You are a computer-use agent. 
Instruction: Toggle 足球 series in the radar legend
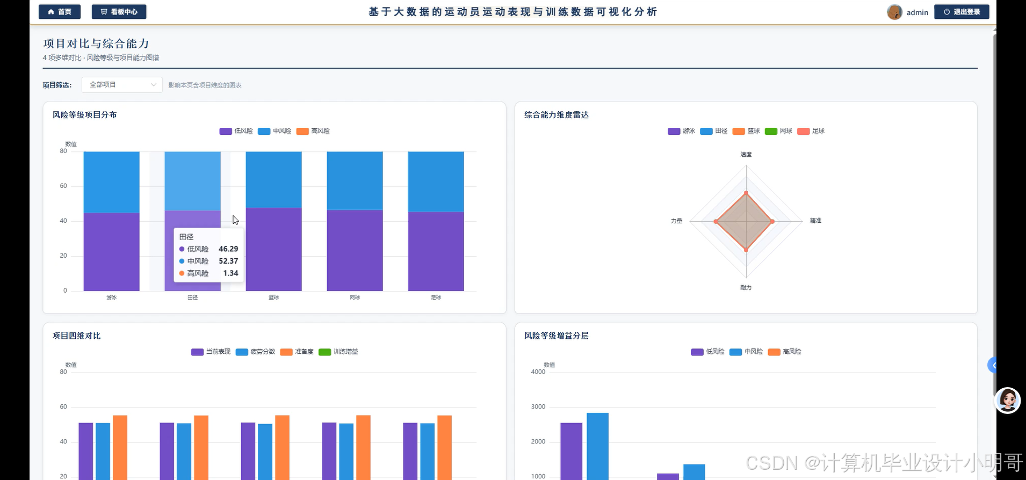(x=811, y=131)
